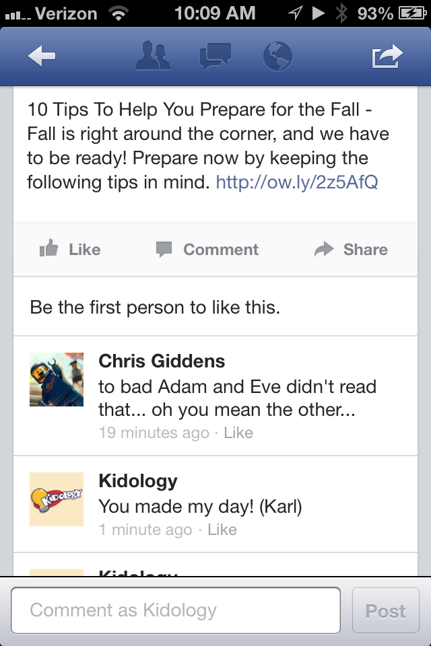Open Kidology profile name in comment
Viewport: 431px width, 646px height.
coord(138,481)
